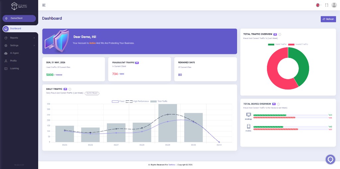Open the Dezhino link in footer

coord(172,165)
